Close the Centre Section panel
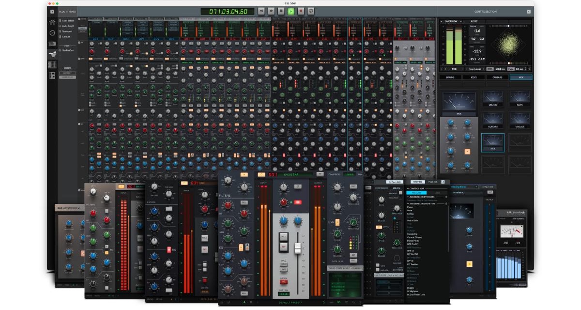Image resolution: width=581 pixels, height=310 pixels. coord(528,11)
